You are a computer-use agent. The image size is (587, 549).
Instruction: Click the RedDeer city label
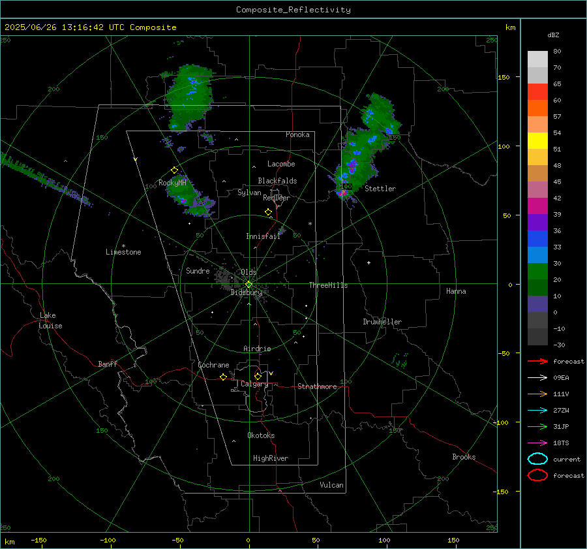pyautogui.click(x=277, y=198)
